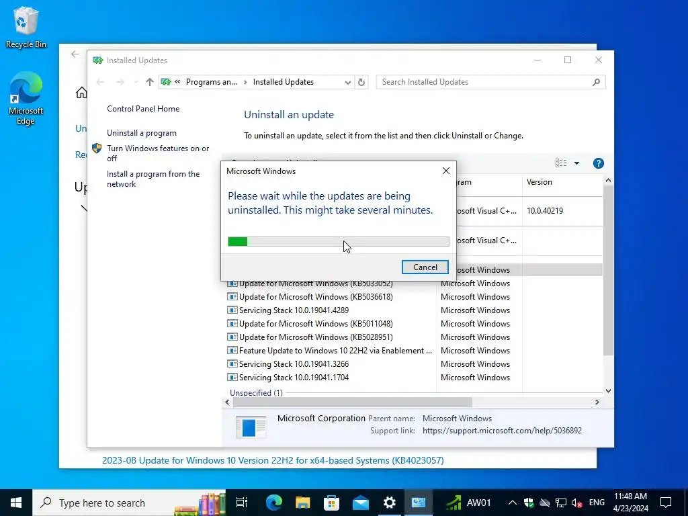The height and width of the screenshot is (516, 688).
Task: Click the uninstall progress bar
Action: tap(339, 241)
